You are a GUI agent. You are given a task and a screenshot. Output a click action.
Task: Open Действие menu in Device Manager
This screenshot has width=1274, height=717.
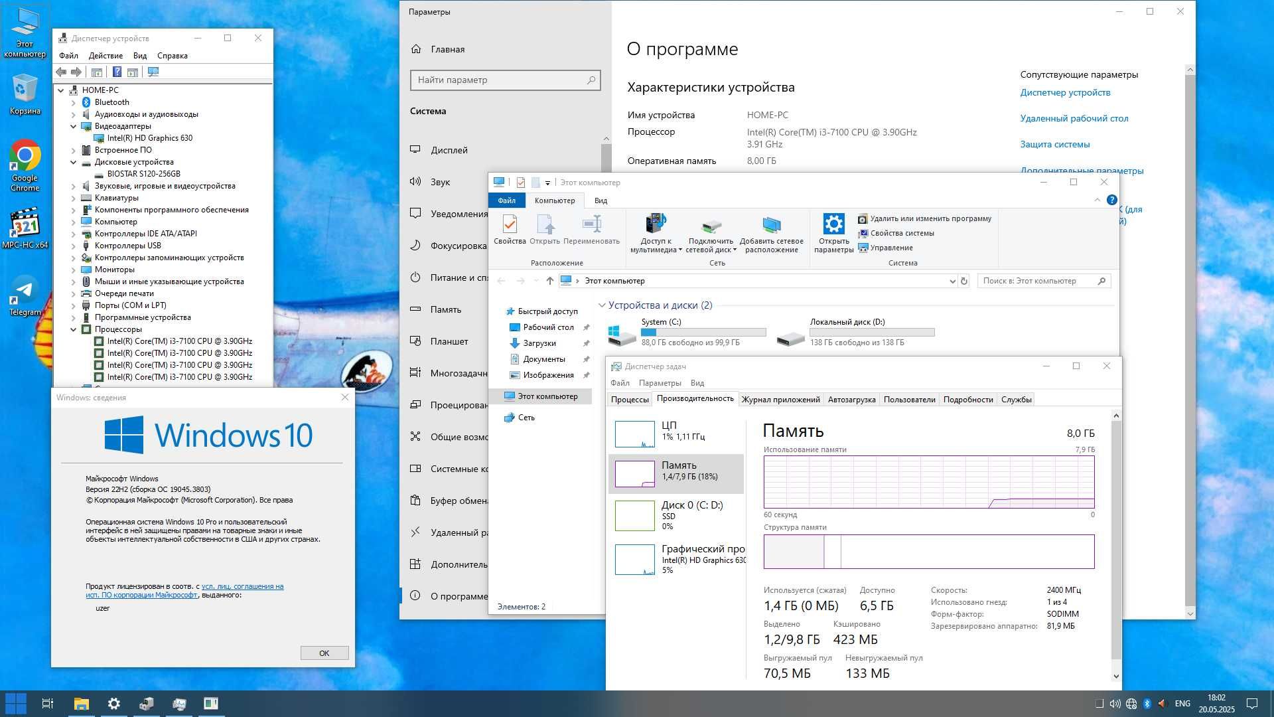click(106, 56)
